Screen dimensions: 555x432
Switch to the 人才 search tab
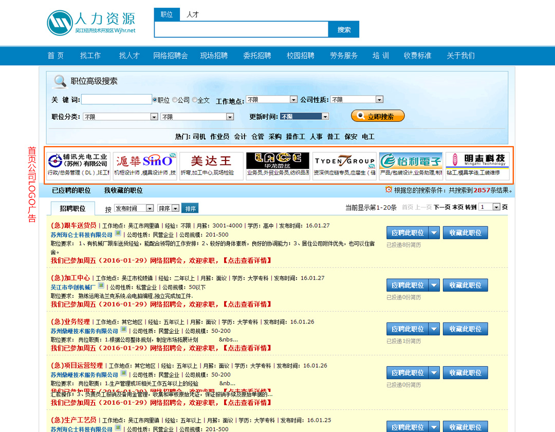click(193, 14)
